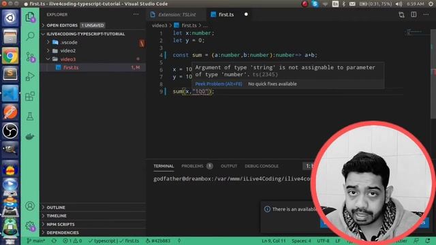Open Files manager from the dock
Image resolution: width=436 pixels, height=245 pixels.
[x=10, y=37]
